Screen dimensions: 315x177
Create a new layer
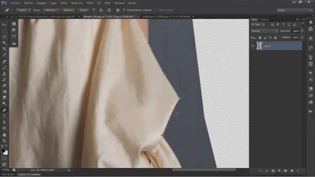tap(291, 171)
